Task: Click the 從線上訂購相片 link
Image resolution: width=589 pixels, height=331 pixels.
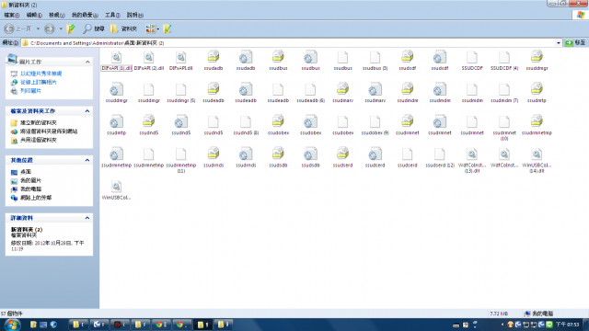Action: [39, 82]
